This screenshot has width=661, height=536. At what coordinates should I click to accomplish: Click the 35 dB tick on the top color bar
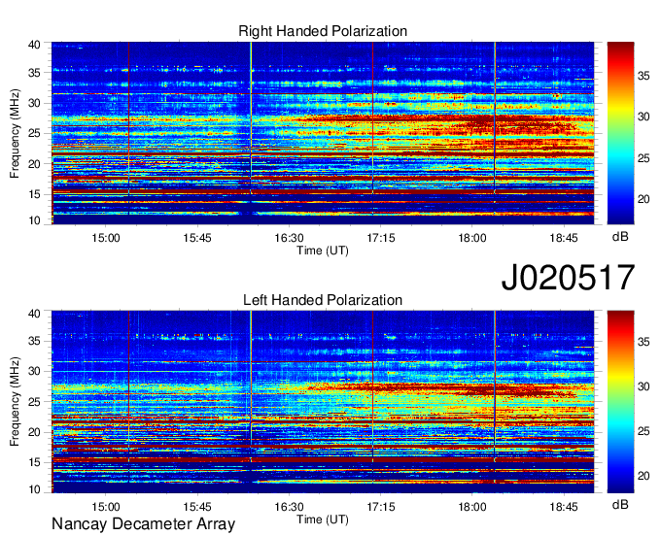coord(644,76)
